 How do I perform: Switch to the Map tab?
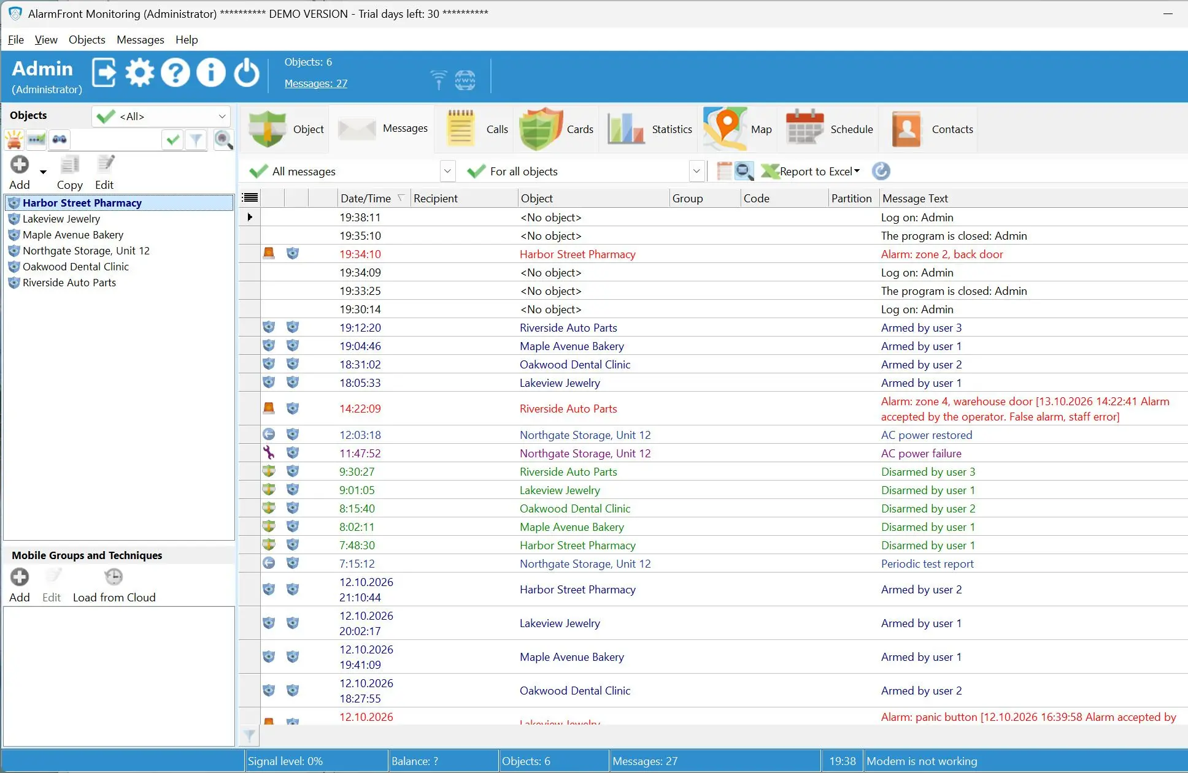[x=737, y=129]
